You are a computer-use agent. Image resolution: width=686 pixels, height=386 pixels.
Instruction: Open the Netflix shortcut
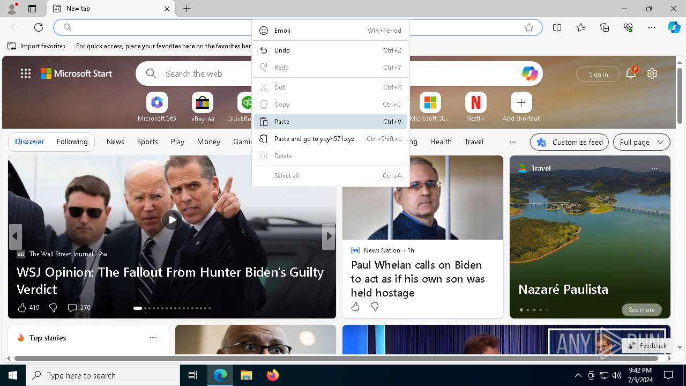(475, 107)
